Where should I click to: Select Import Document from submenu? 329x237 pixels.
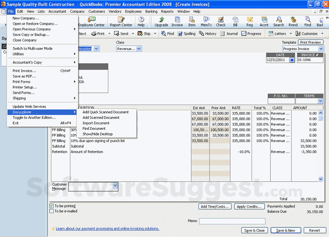[x=96, y=123]
